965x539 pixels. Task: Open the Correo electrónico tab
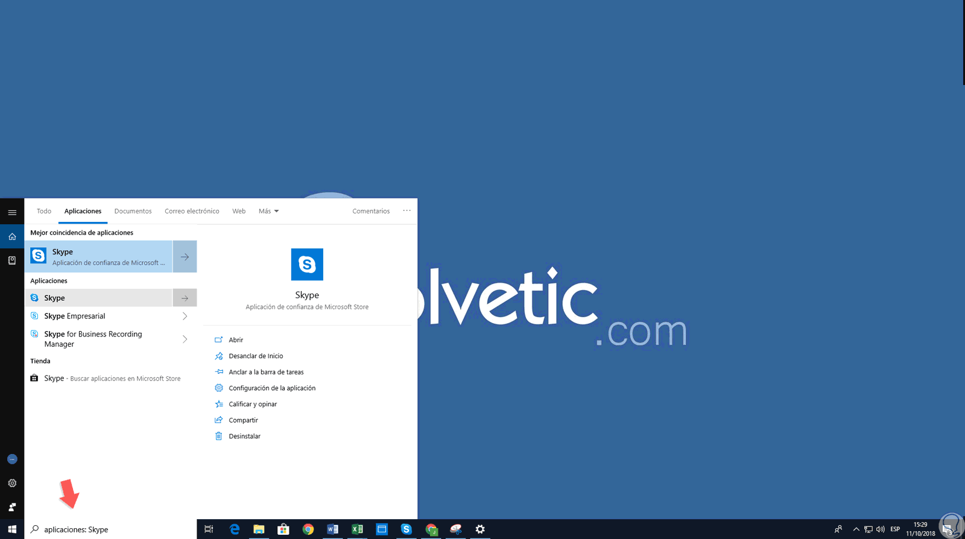point(192,211)
